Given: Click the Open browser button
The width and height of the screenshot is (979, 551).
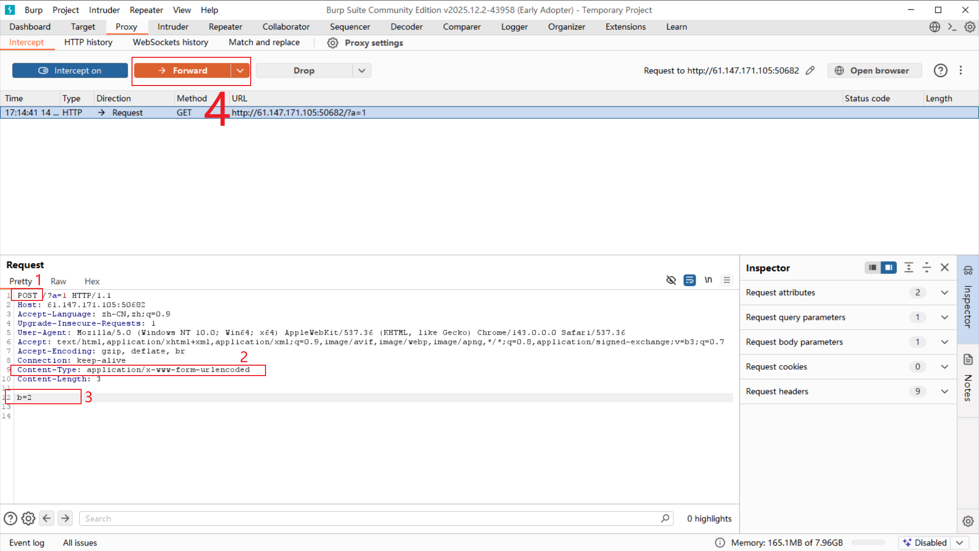Looking at the screenshot, I should coord(873,71).
